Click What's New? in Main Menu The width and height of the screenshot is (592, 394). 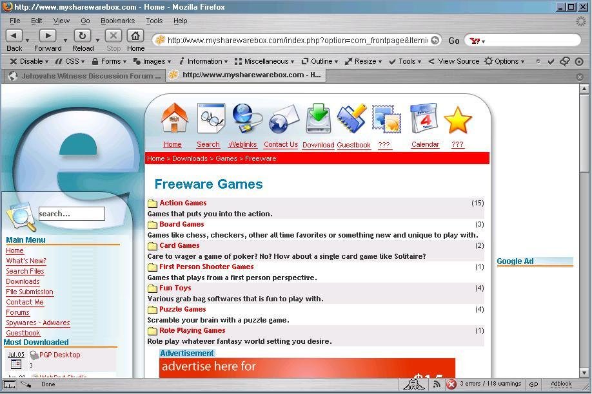(x=26, y=261)
